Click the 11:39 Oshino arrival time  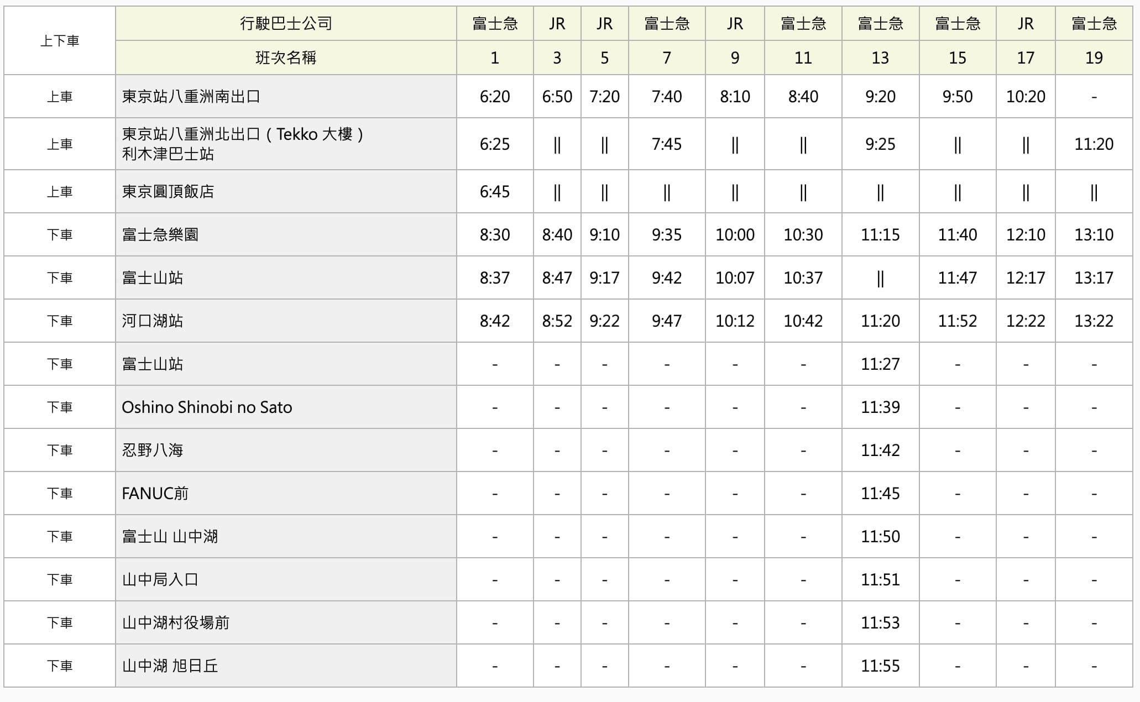pyautogui.click(x=880, y=407)
